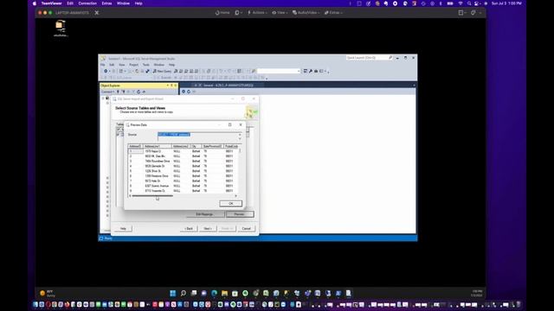
Task: Open the Audio/Video dropdown in the TeamViewer toolbar
Action: 306,13
